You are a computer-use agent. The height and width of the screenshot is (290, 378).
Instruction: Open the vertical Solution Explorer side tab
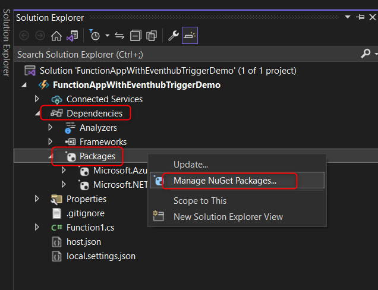pyautogui.click(x=6, y=42)
